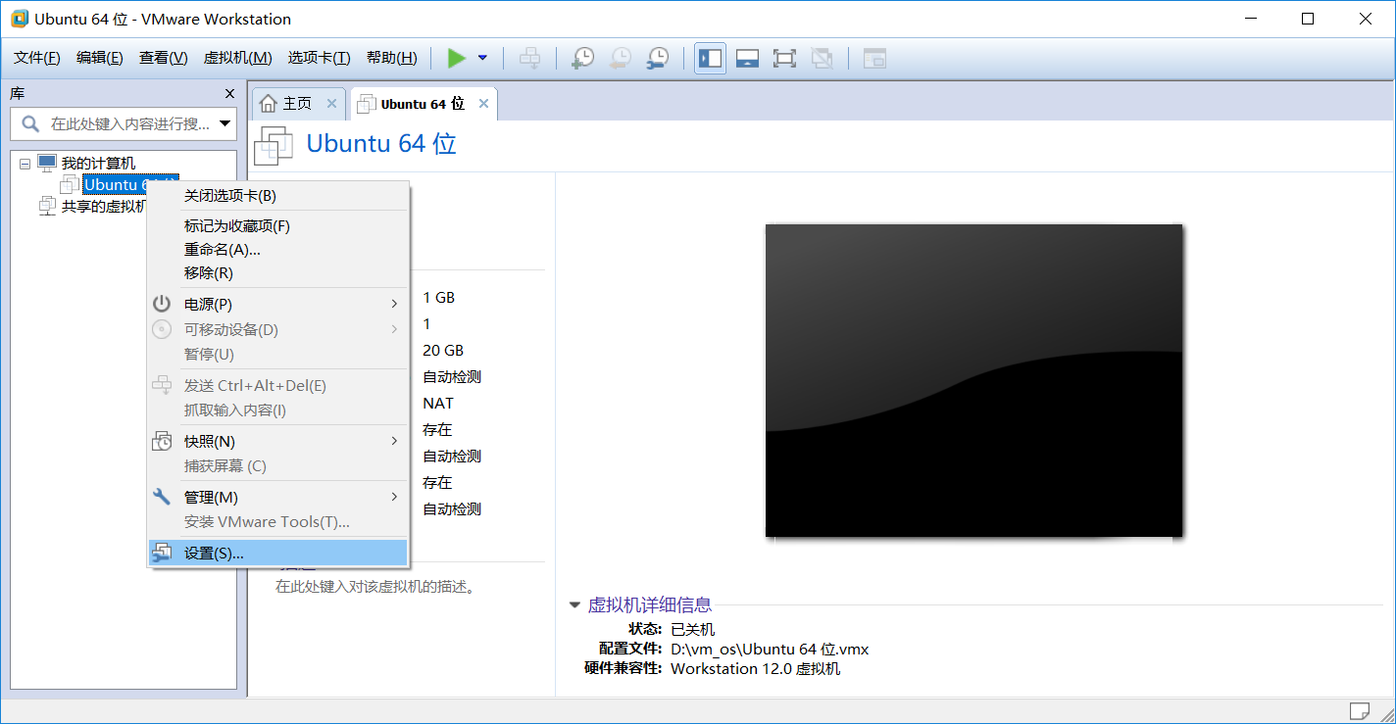The height and width of the screenshot is (724, 1396).
Task: Select 共享的虚拟机 in the library tree
Action: [x=103, y=206]
